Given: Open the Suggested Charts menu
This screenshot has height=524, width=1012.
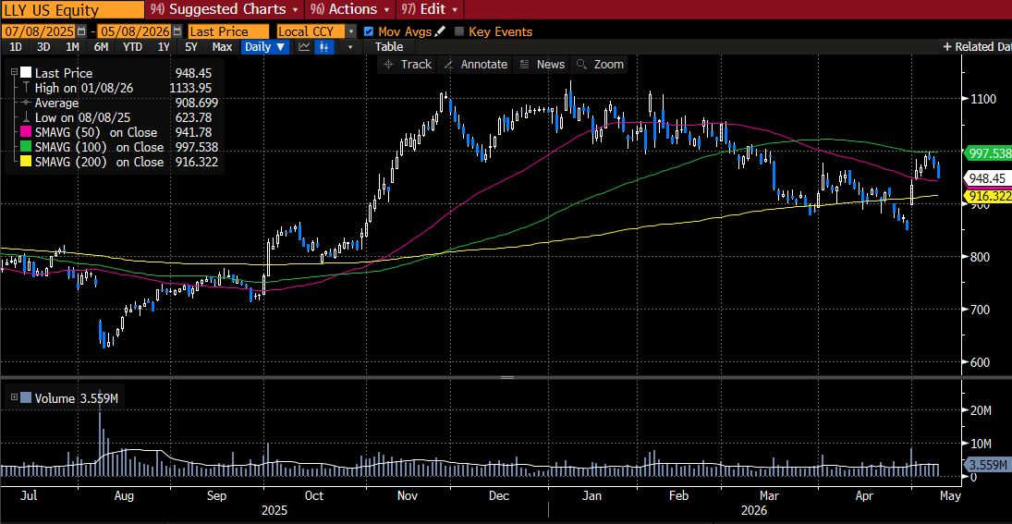Looking at the screenshot, I should [224, 9].
